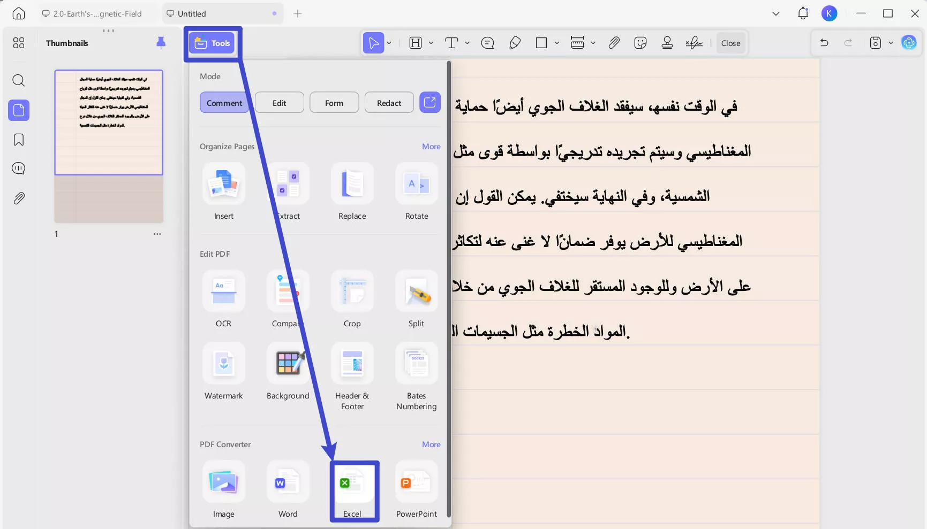The width and height of the screenshot is (927, 529).
Task: Expand the save options dropdown
Action: pyautogui.click(x=891, y=42)
